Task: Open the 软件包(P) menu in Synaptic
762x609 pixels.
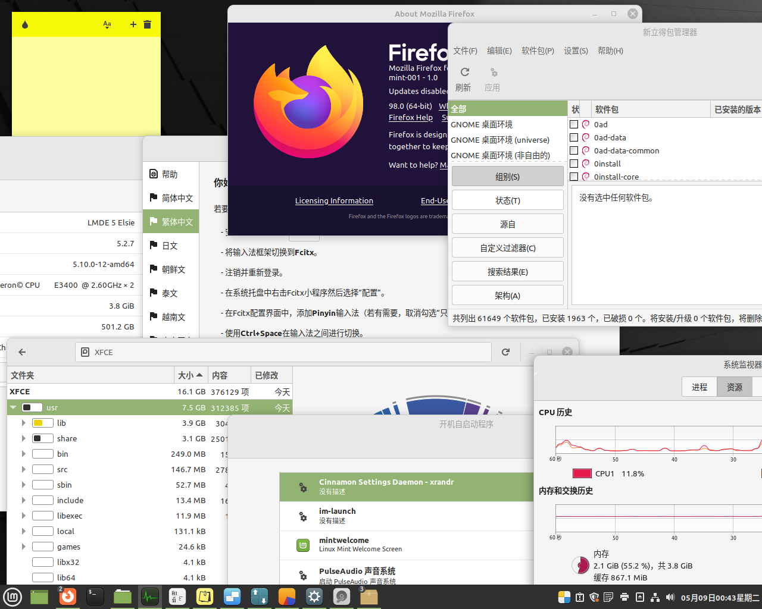Action: click(537, 51)
